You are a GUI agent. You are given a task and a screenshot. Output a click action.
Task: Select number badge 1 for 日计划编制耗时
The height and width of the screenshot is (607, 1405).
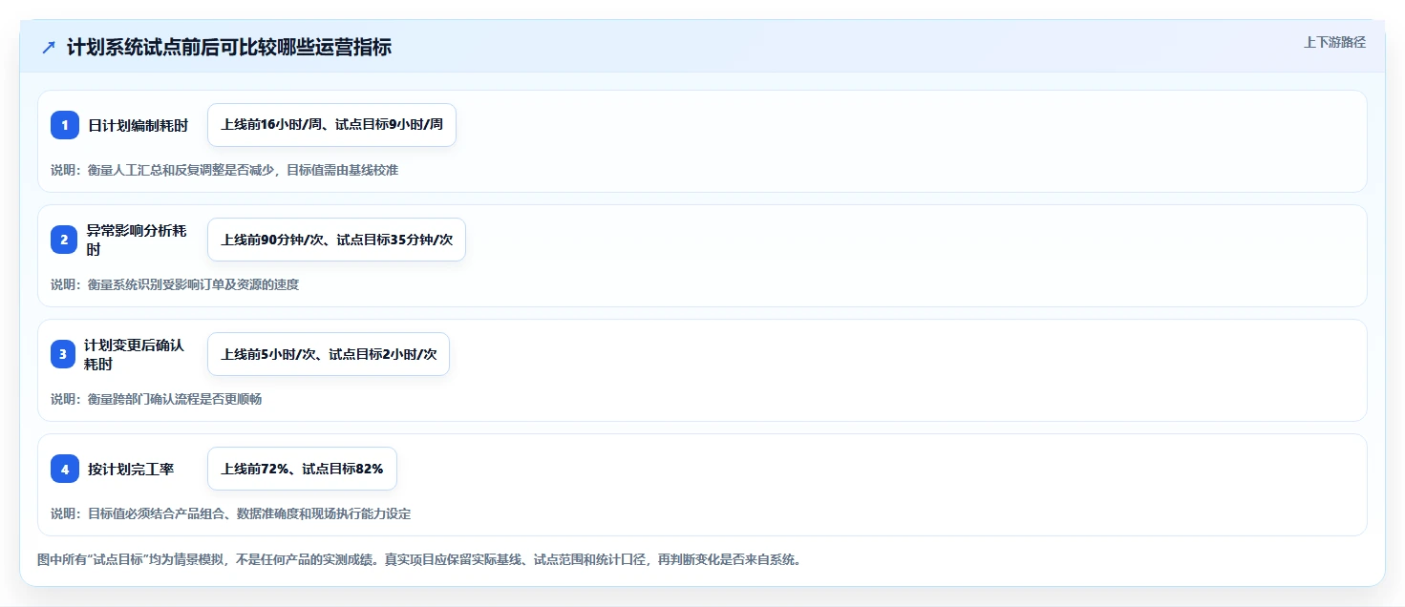64,125
